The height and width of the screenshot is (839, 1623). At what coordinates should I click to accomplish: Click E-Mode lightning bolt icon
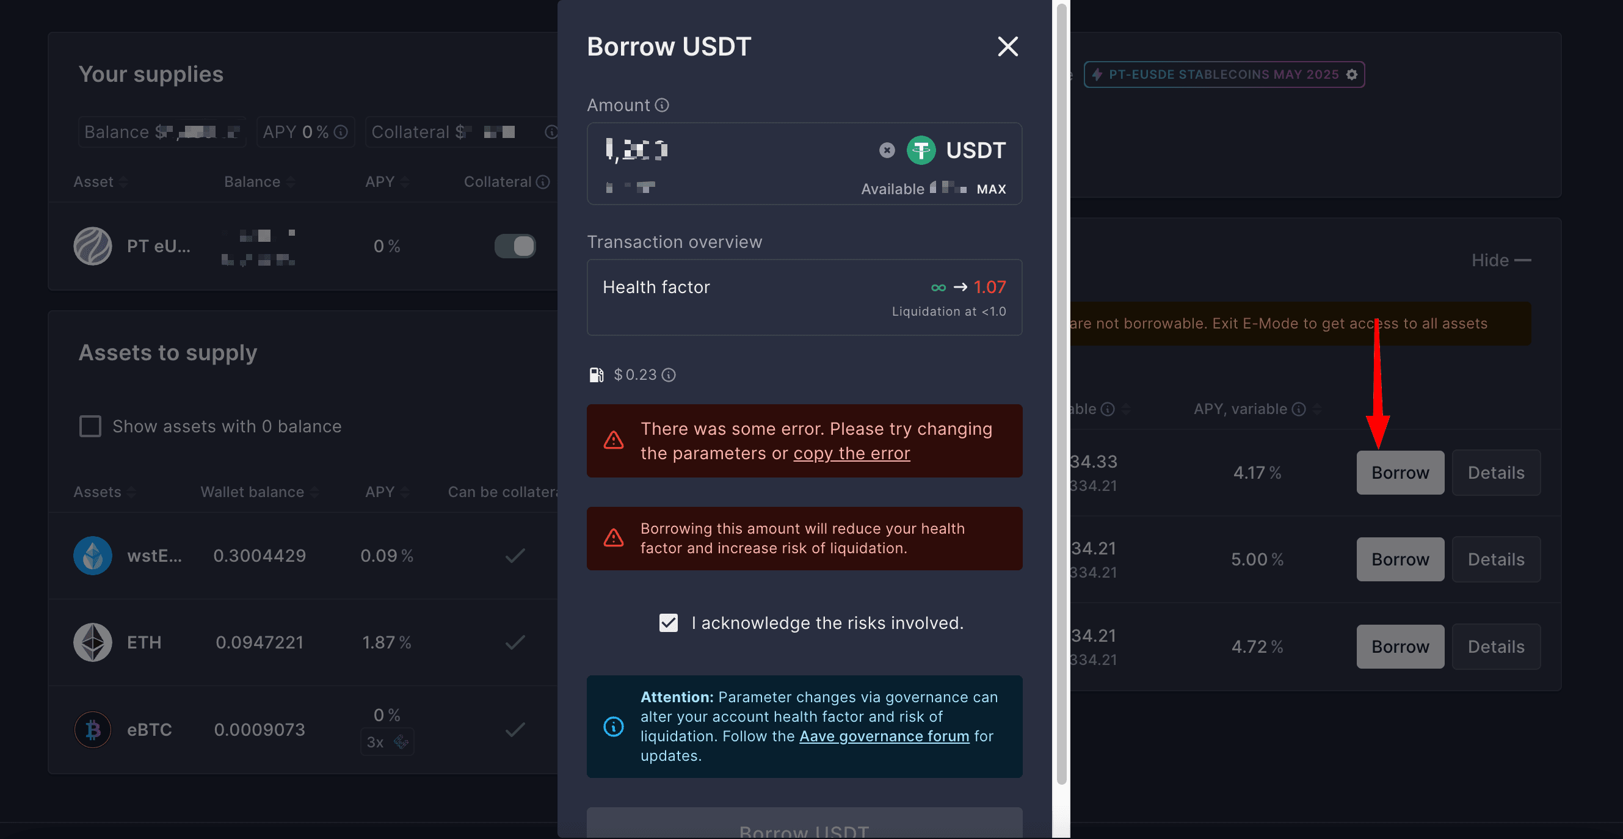[x=1097, y=74]
